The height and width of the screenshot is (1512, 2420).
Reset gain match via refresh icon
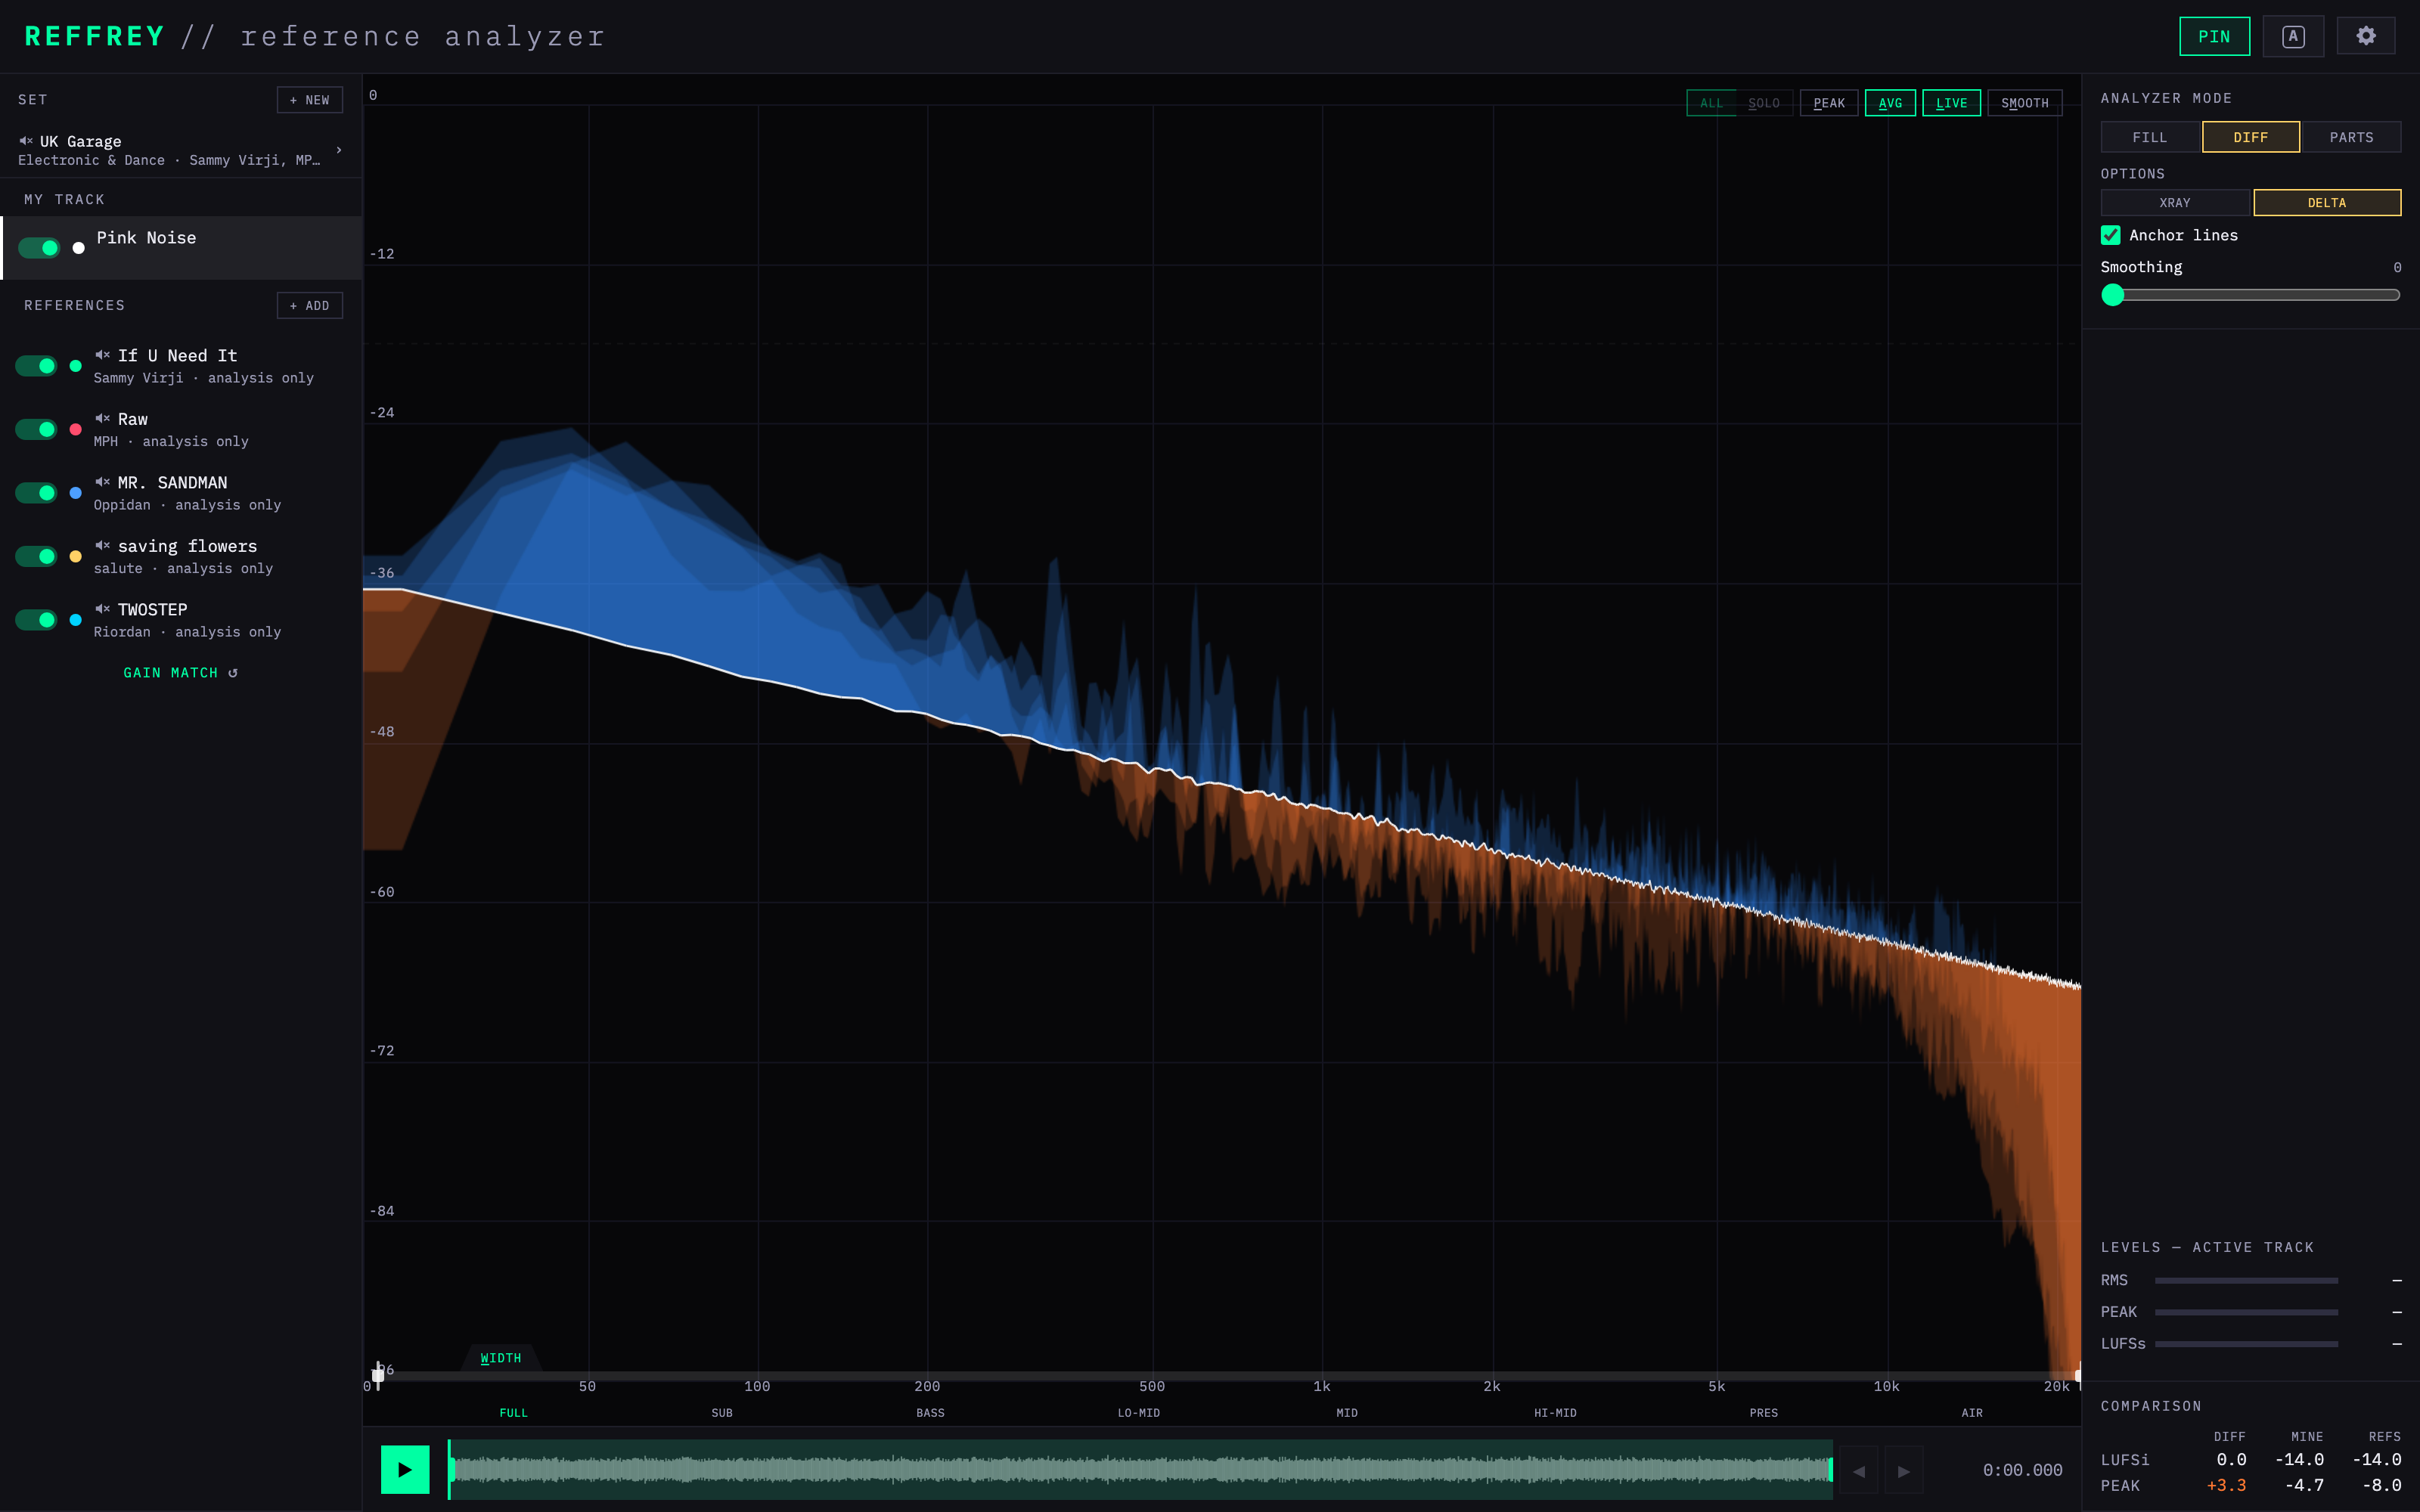[x=233, y=673]
